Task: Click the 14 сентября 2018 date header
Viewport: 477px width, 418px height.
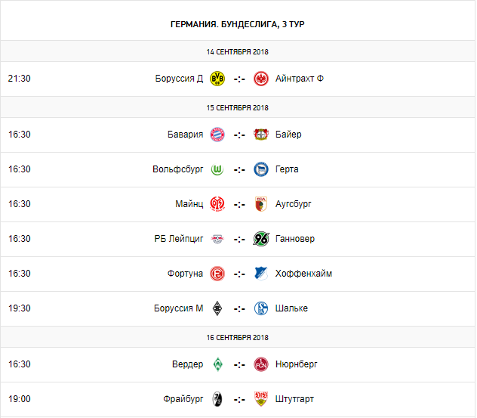Action: 238,52
